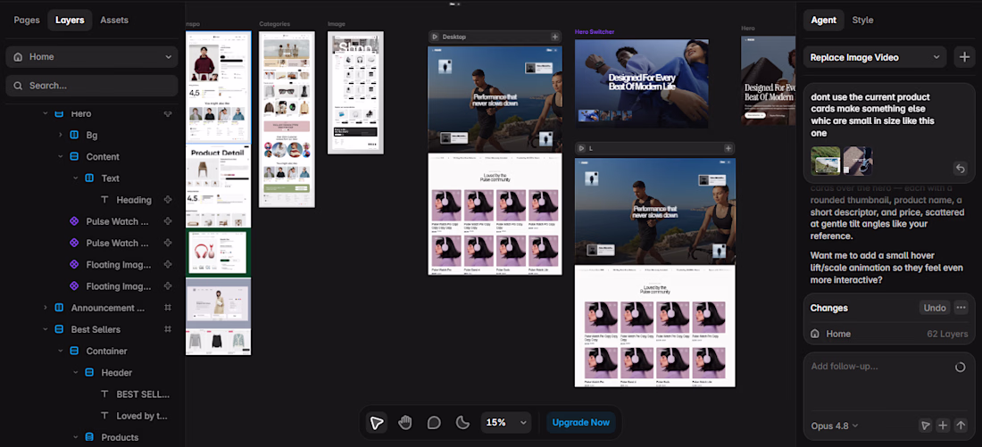Click the Desktop frame title

454,37
